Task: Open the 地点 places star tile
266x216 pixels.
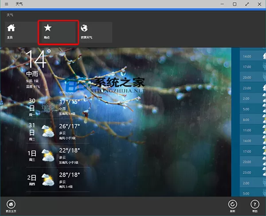Action: click(59, 32)
